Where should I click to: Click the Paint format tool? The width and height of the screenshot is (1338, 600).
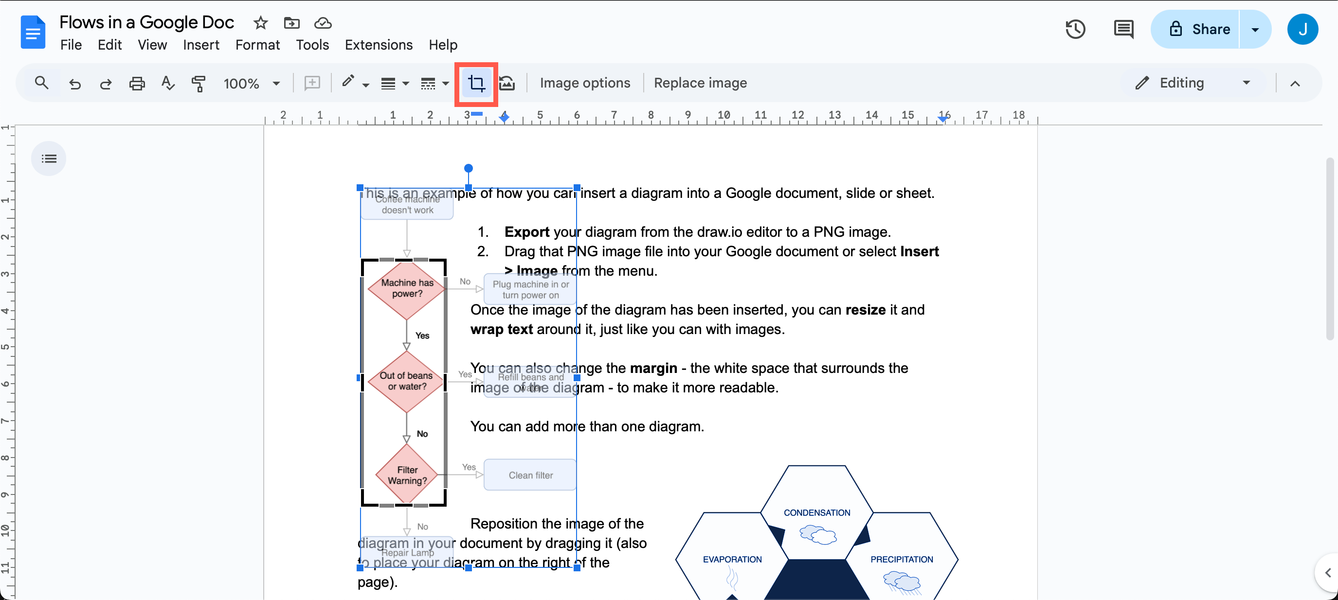coord(198,83)
